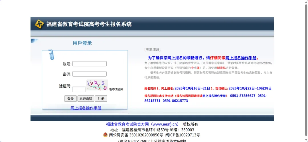Click the [考生注意] heading
The width and height of the screenshot is (308, 142).
[152, 50]
